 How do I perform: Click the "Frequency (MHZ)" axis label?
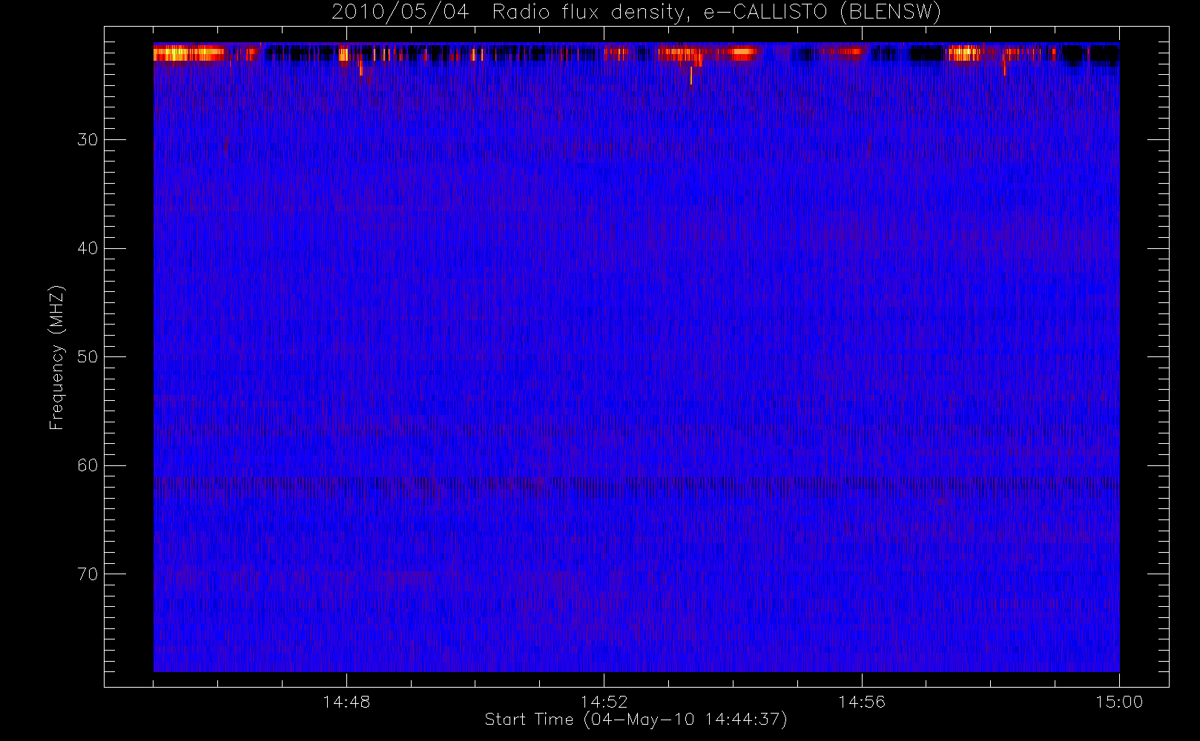[57, 357]
